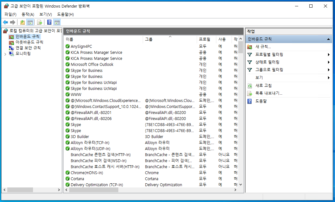Click the 새 규칙 icon in actions
The width and height of the screenshot is (335, 202).
pyautogui.click(x=250, y=47)
